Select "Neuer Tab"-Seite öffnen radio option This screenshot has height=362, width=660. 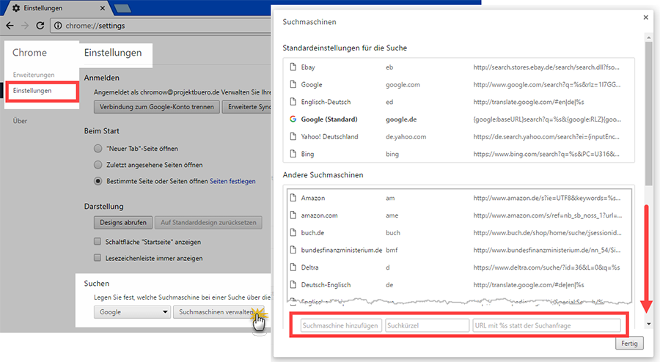coord(98,149)
